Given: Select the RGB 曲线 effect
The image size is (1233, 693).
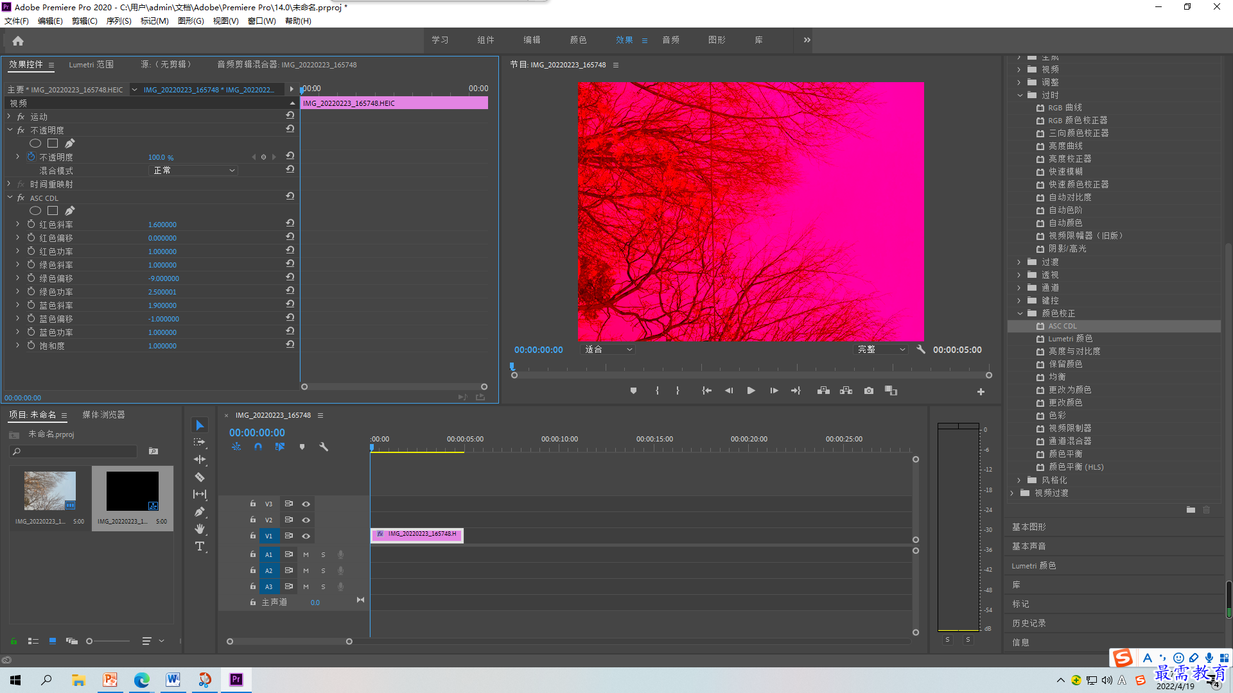Looking at the screenshot, I should coord(1065,108).
